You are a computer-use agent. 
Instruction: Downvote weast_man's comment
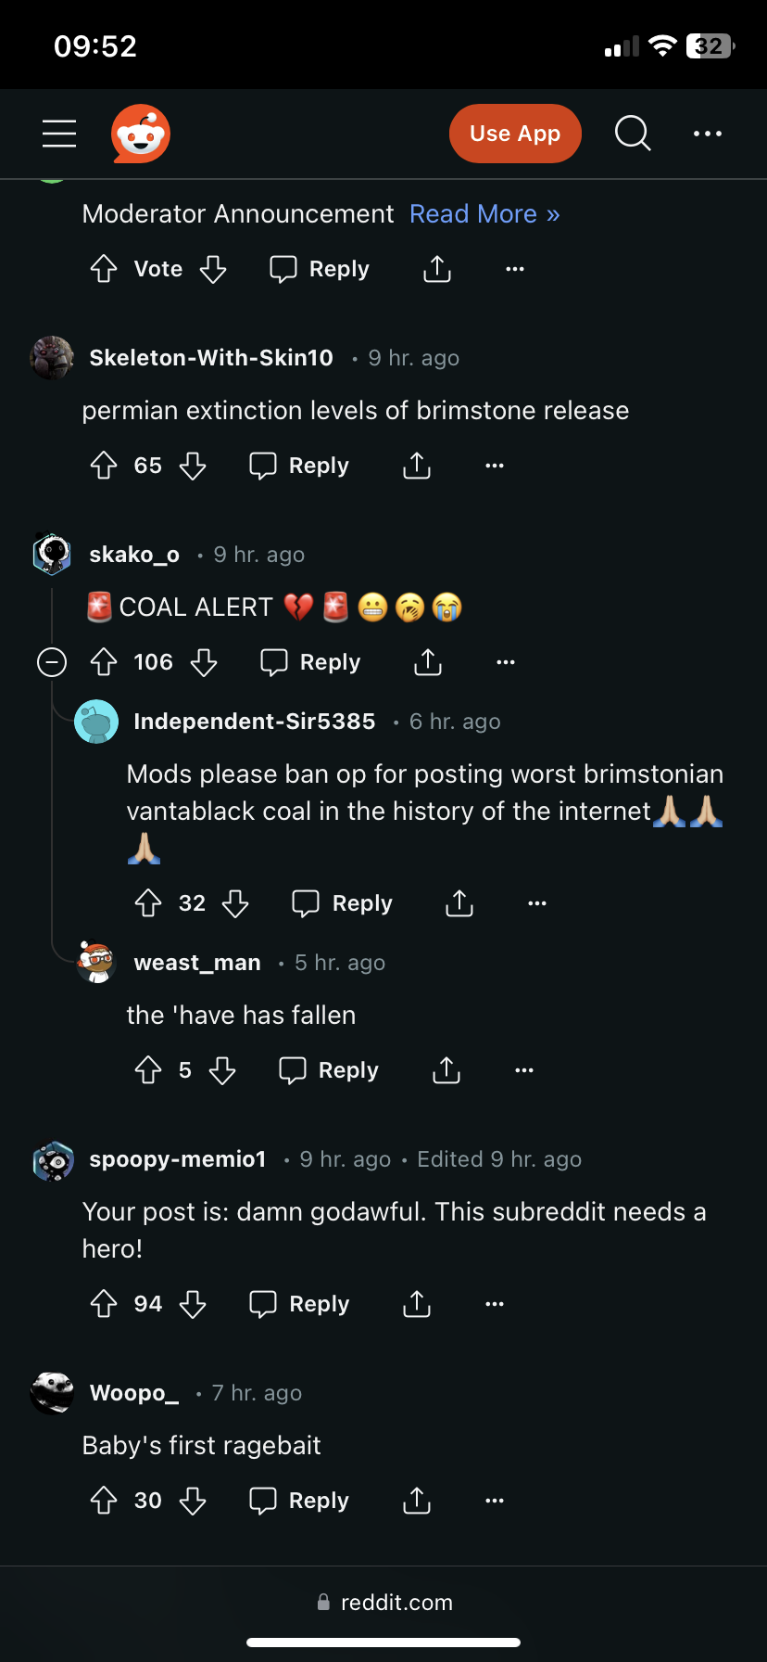point(222,1070)
